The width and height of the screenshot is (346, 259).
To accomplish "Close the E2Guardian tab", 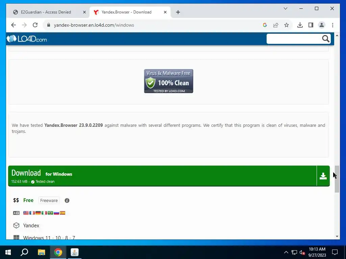I will pyautogui.click(x=84, y=12).
